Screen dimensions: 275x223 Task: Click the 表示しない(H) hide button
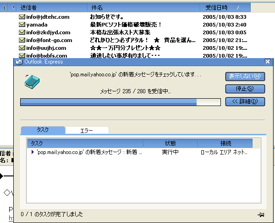pyautogui.click(x=245, y=76)
